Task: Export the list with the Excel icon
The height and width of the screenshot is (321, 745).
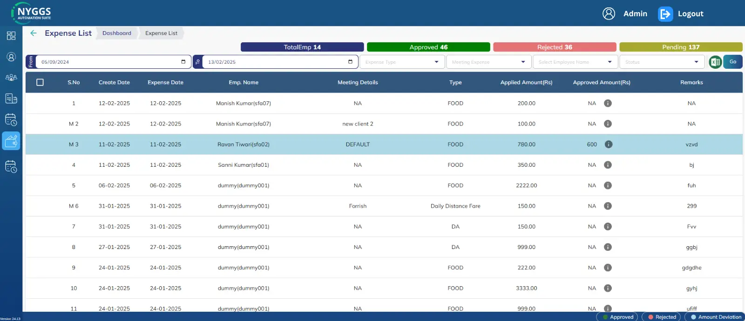Action: (x=715, y=62)
